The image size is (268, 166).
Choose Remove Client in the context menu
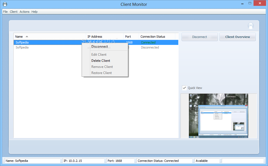[x=105, y=67]
